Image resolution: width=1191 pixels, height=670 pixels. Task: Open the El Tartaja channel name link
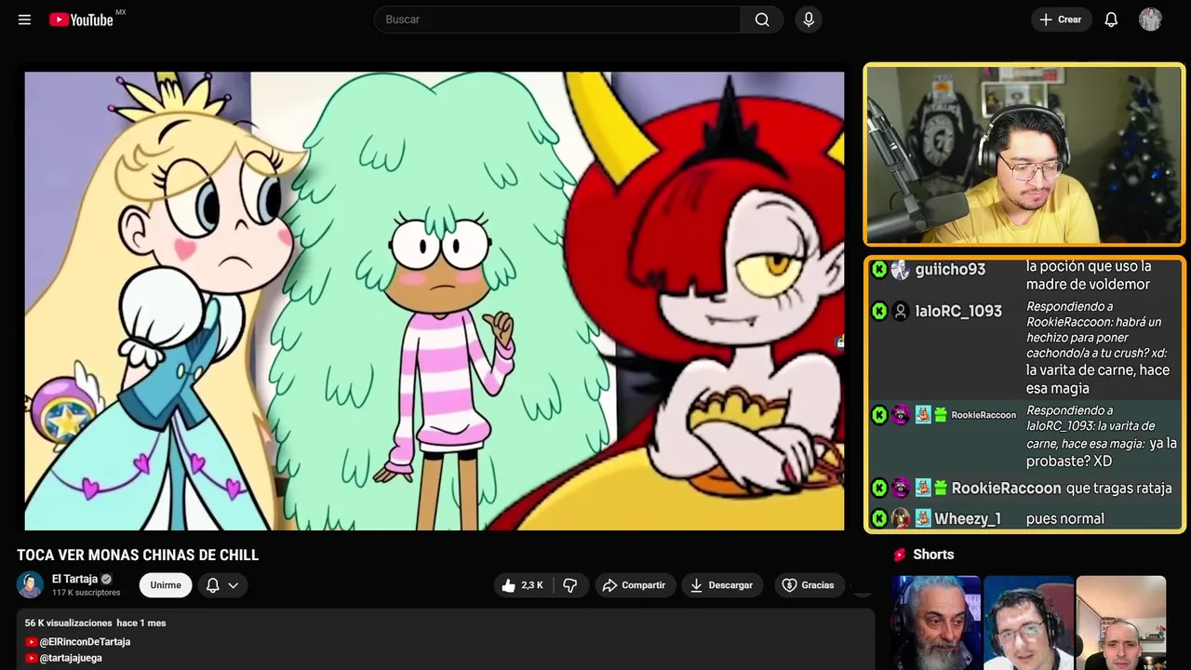[x=74, y=579]
